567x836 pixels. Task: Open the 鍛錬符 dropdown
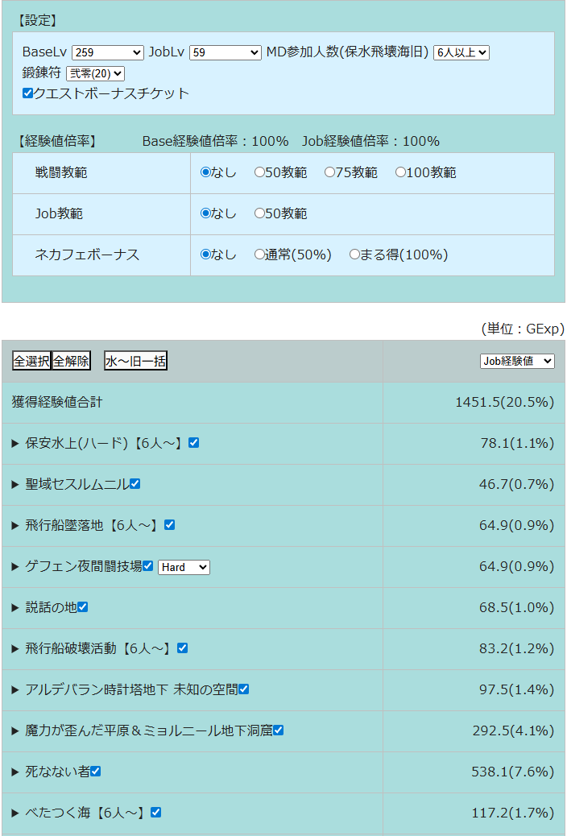tap(95, 73)
